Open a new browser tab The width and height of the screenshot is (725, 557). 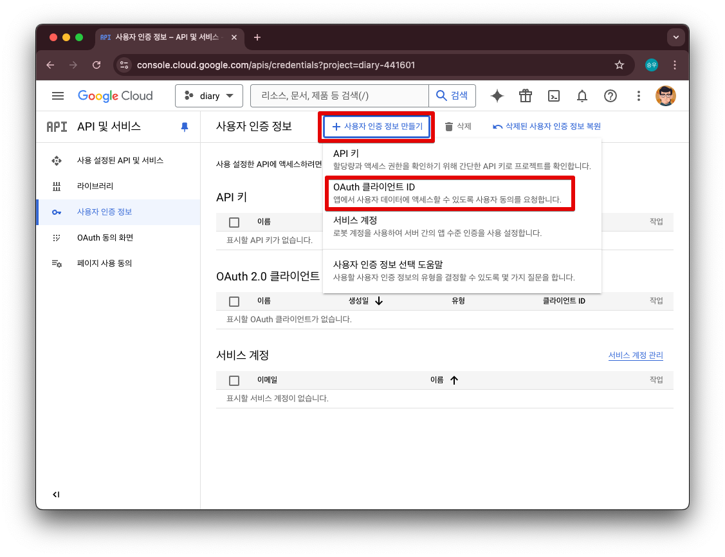pos(257,37)
